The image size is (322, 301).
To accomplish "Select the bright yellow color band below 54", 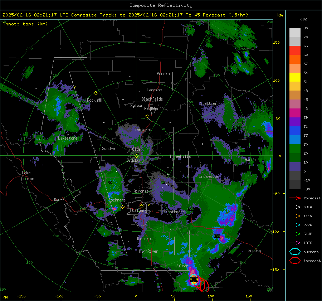I will (x=295, y=77).
